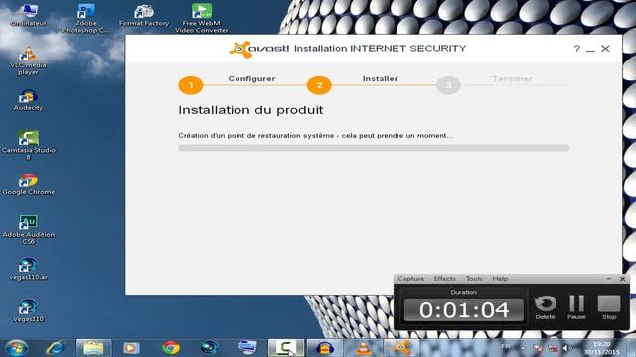Open Vegas swirl icon in taskbar
This screenshot has height=357, width=636.
click(x=209, y=348)
